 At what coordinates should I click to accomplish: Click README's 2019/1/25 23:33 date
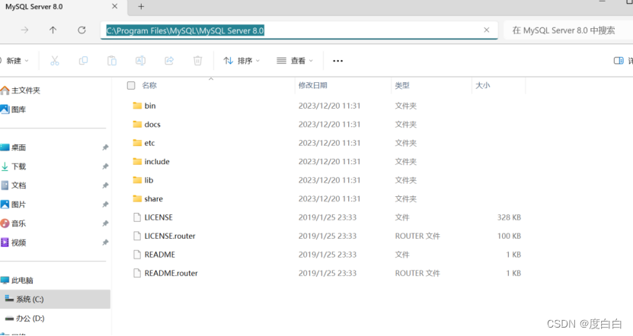(328, 255)
